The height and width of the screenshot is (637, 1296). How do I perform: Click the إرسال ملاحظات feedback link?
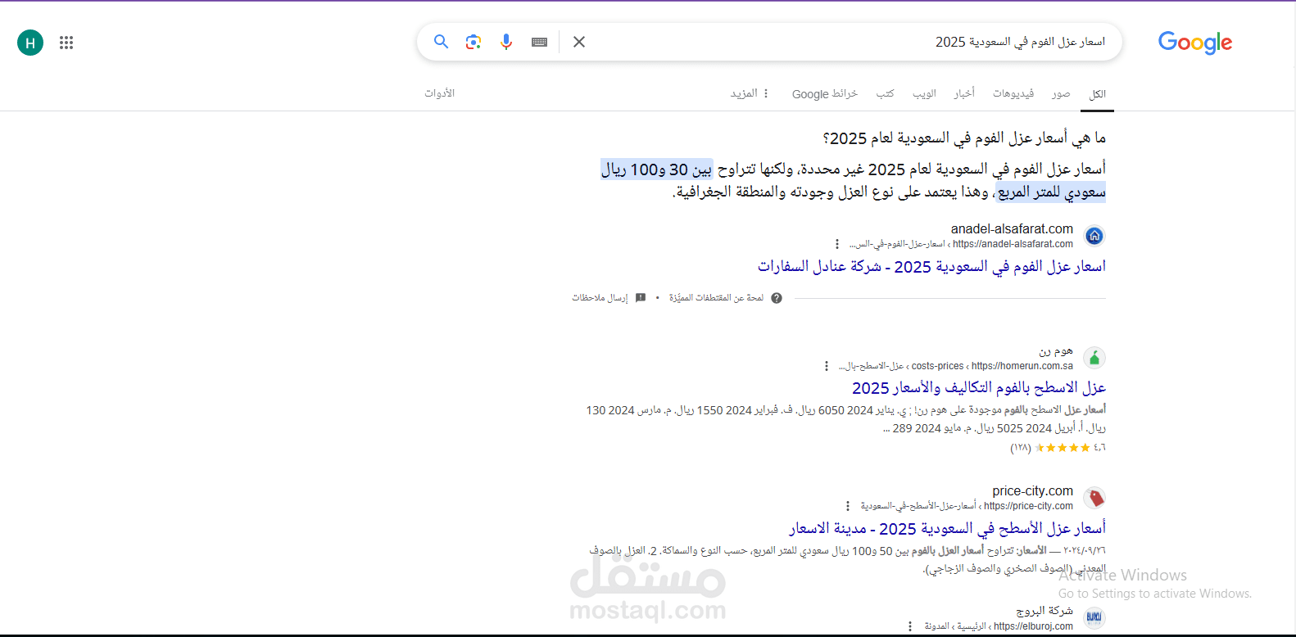600,298
